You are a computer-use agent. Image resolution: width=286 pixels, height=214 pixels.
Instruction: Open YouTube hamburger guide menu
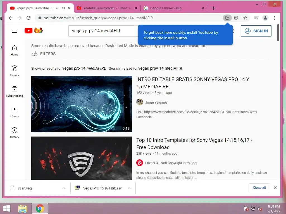[15, 31]
